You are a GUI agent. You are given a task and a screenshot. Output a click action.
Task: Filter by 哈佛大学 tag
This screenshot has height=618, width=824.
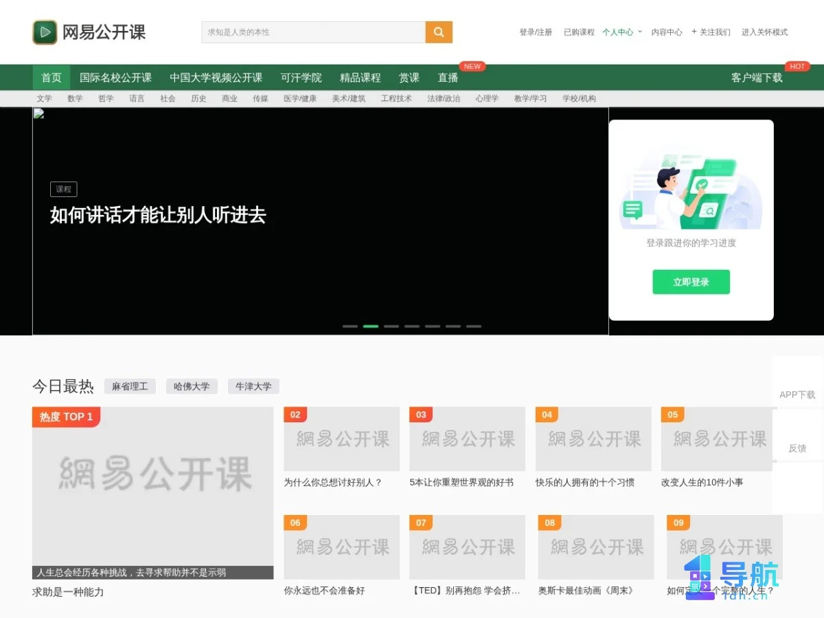click(192, 387)
